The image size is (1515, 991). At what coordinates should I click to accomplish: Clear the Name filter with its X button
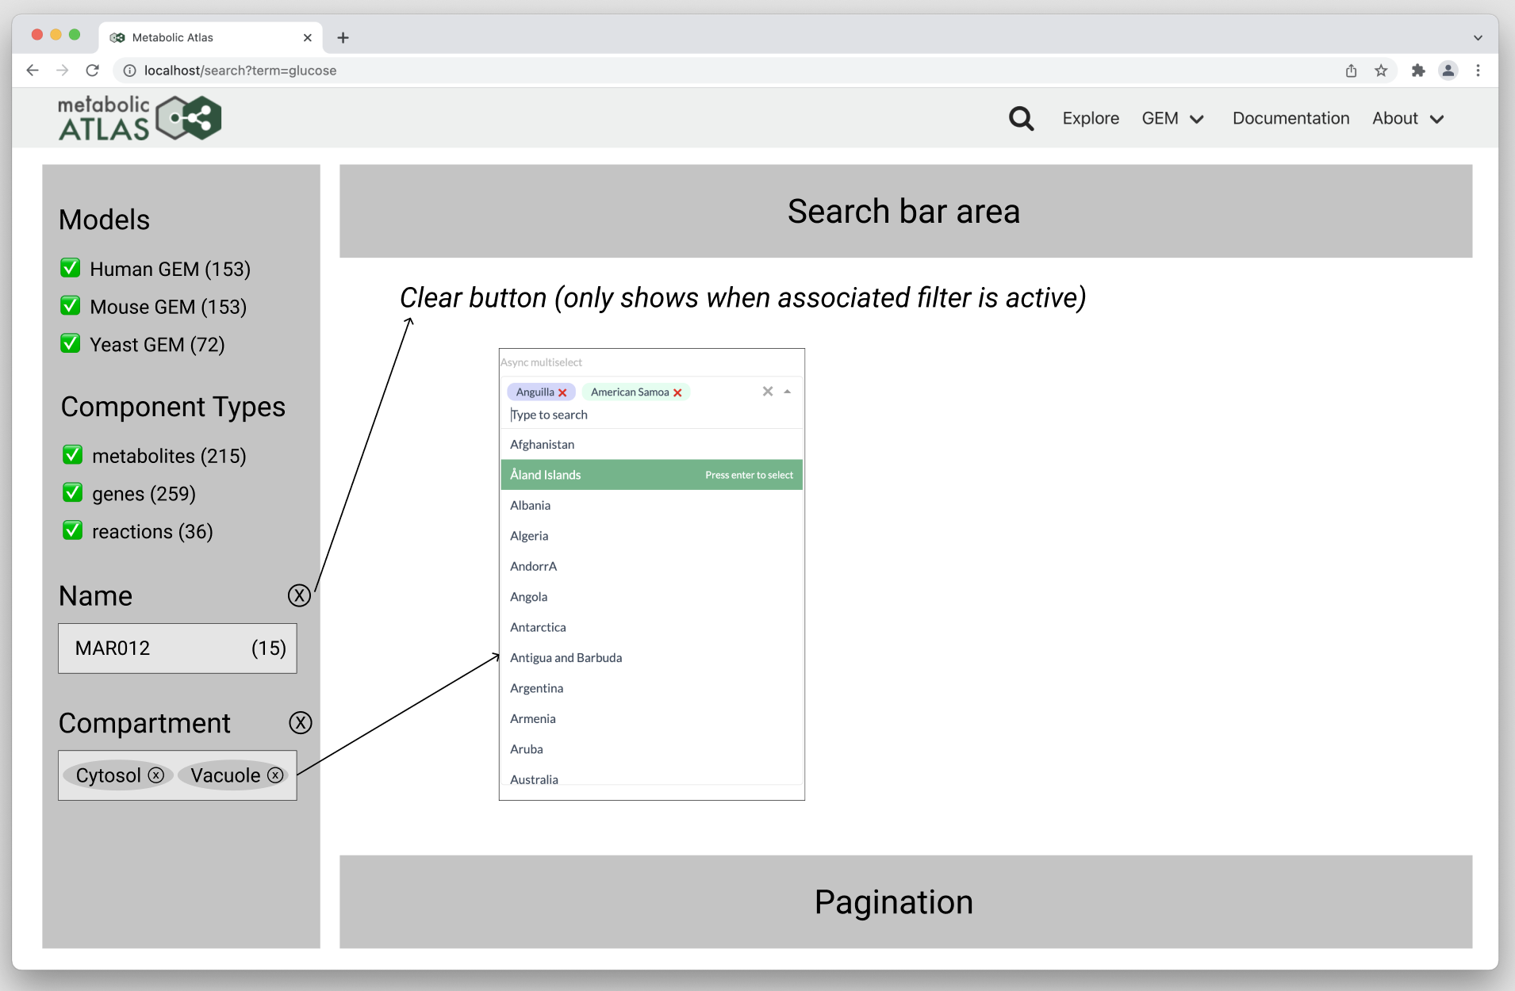pyautogui.click(x=298, y=595)
